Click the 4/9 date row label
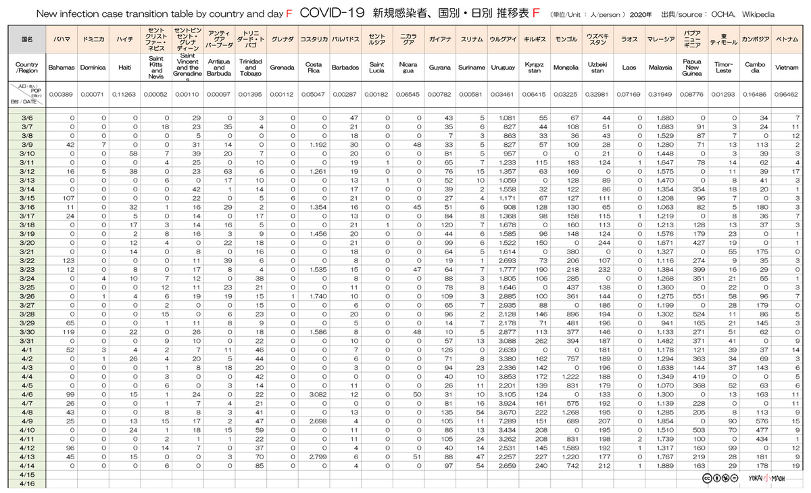 click(x=26, y=421)
